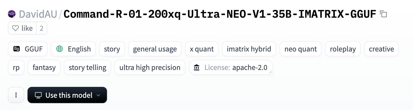This screenshot has width=413, height=110.
Task: Click the monitor icon in Use this model
Action: (39, 95)
